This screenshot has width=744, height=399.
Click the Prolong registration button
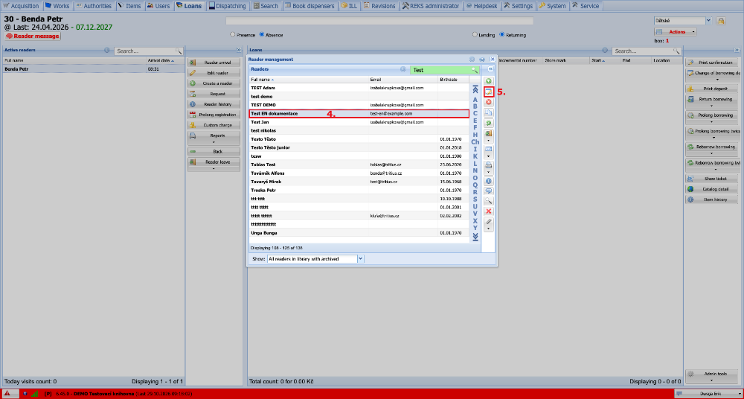point(214,115)
